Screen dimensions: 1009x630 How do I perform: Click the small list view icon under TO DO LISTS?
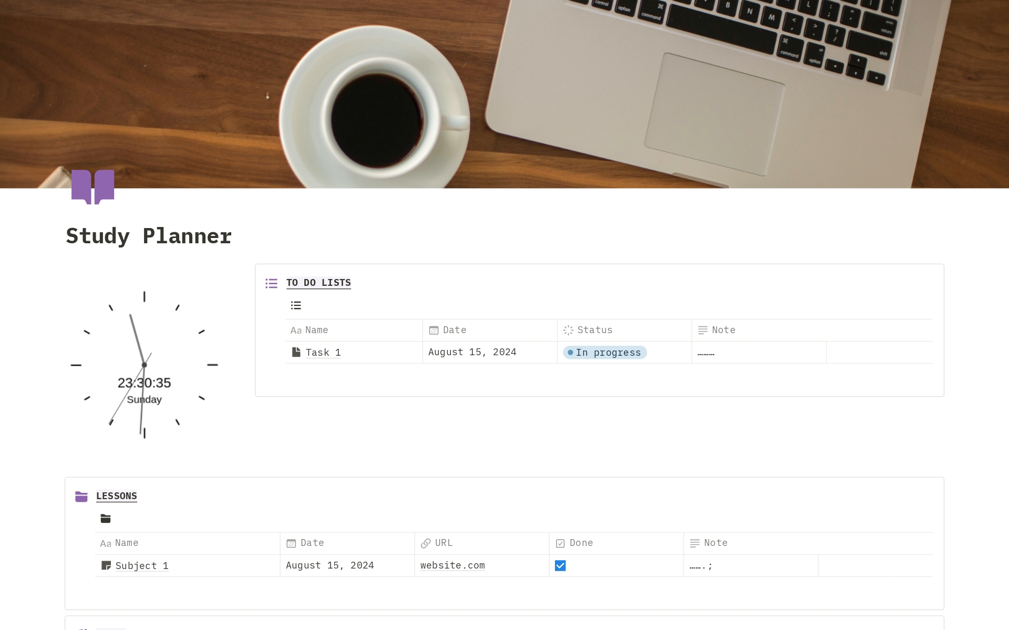pos(296,305)
